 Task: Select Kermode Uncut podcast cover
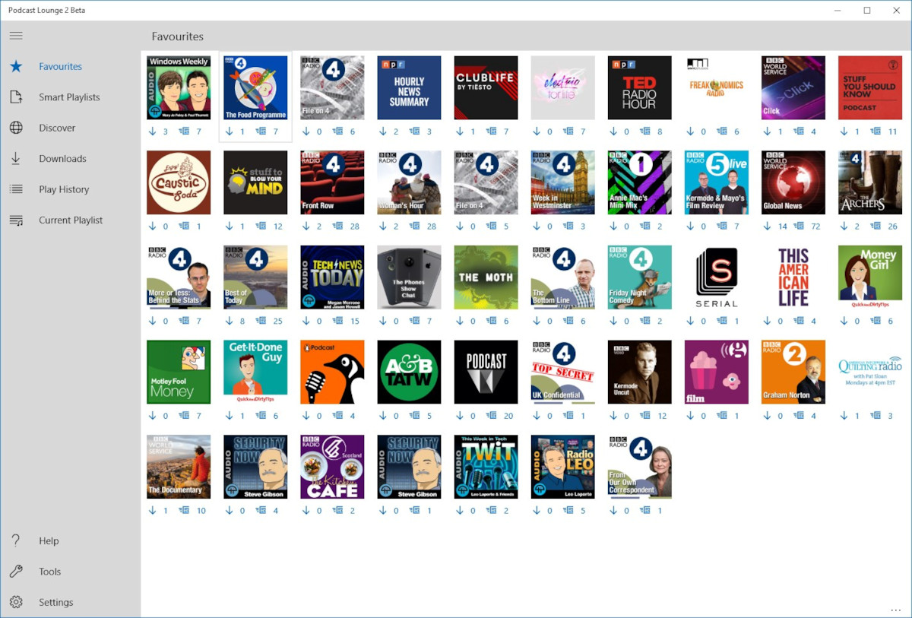click(x=639, y=372)
